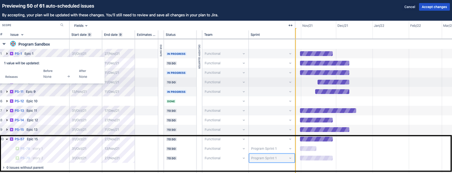This screenshot has height=173, width=452.
Task: Click the PS-15 epic type icon
Action: point(11,130)
